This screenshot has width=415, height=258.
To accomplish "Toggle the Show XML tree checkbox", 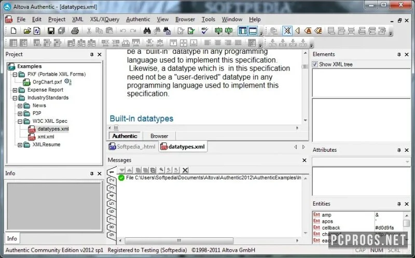I will 315,64.
